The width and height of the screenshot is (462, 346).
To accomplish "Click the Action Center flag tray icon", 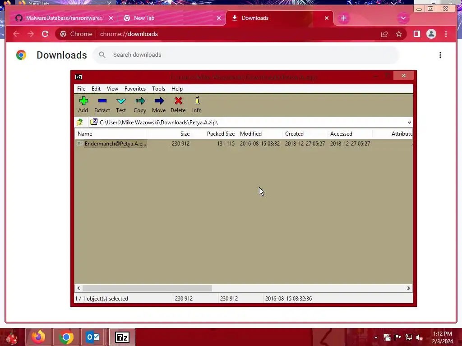I will (x=398, y=337).
